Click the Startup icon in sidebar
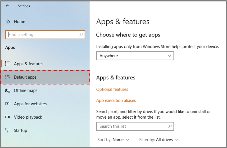Screen dimensions: 227x148 (x=7, y=130)
